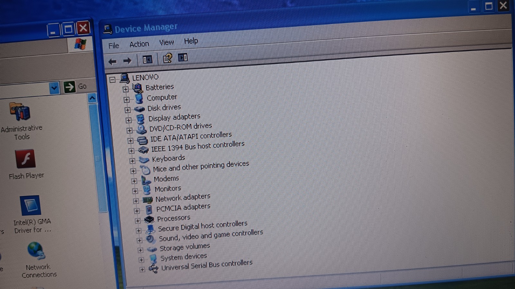Click the rightmost toolbar icon next to Properties

click(x=183, y=57)
